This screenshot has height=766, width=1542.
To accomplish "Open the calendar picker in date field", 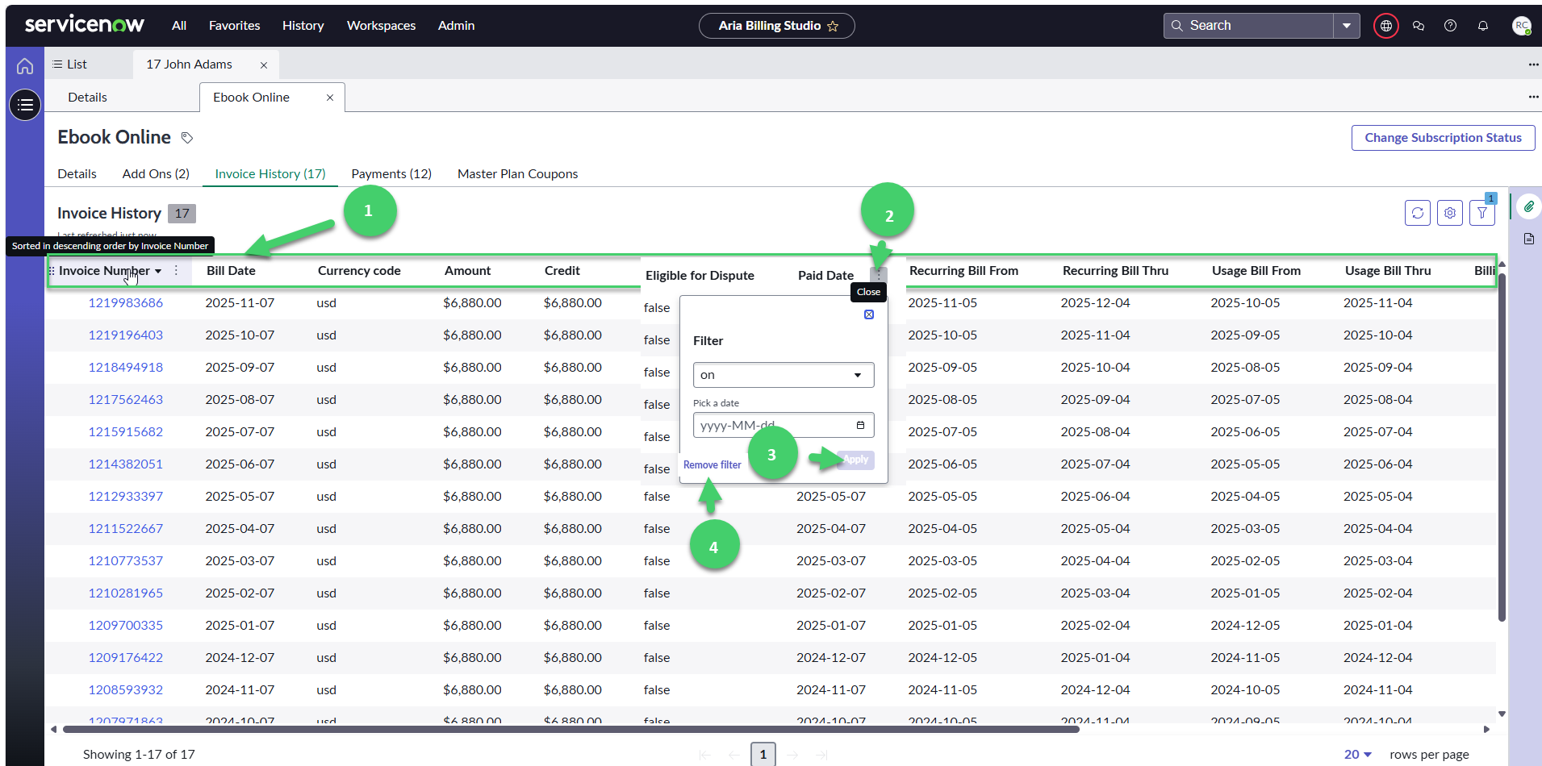I will point(860,425).
